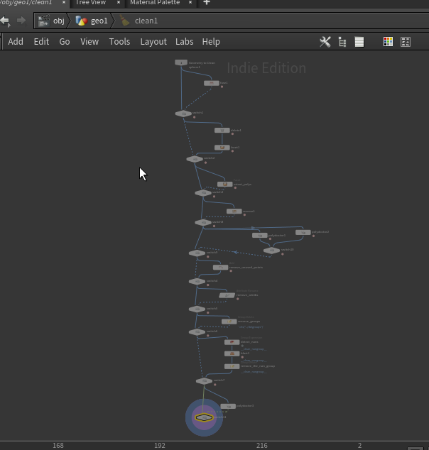Select the remove_unused_points node

click(220, 268)
